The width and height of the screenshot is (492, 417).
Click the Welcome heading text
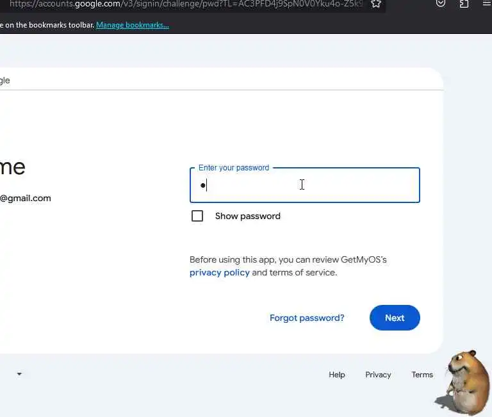pos(13,168)
